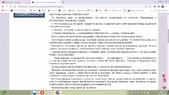Click the lower red arrow navigation button
The image size is (169, 95).
(x=164, y=80)
